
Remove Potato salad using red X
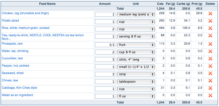[210, 21]
